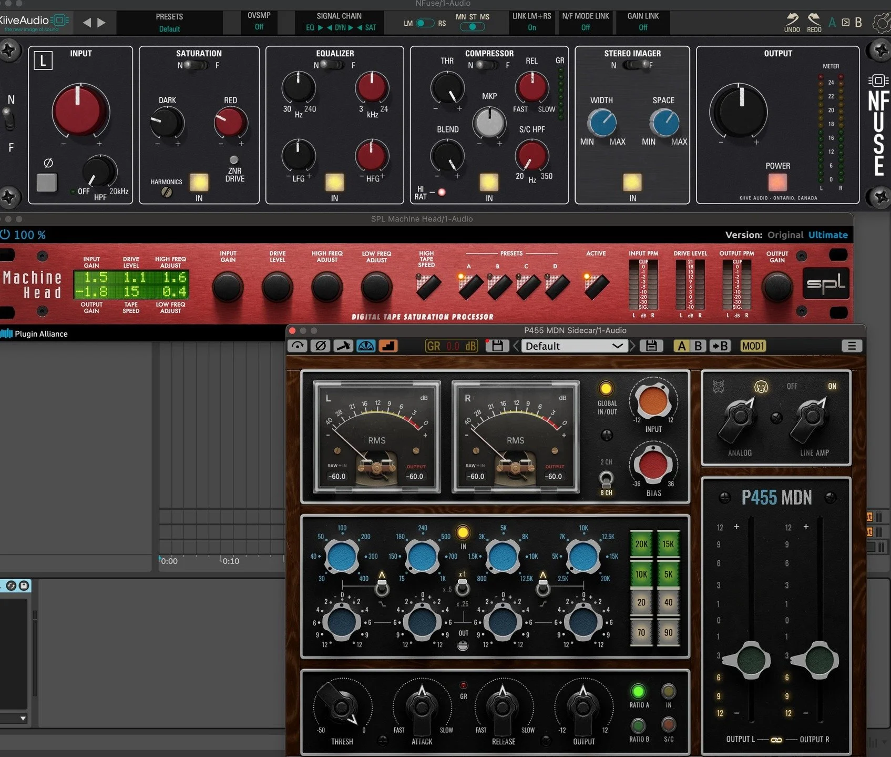Toggle Machine Head High Tape Speed switch
Screen dimensions: 891x757
428,287
